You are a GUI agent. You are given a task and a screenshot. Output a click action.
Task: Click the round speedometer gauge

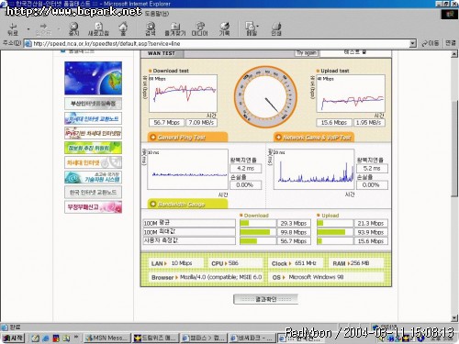(265, 97)
